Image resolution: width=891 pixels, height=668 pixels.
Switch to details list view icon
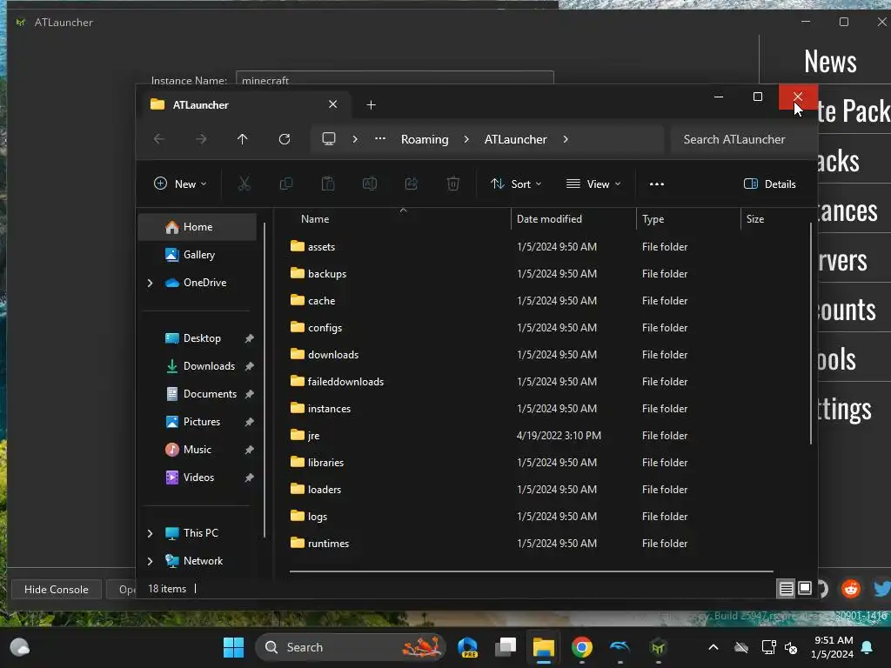[x=787, y=589]
